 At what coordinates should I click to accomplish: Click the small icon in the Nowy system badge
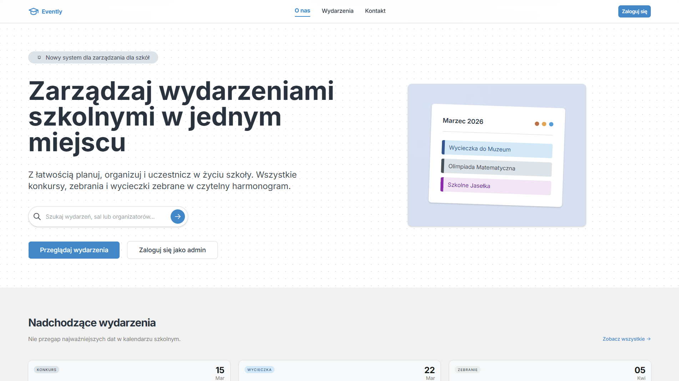coord(39,57)
